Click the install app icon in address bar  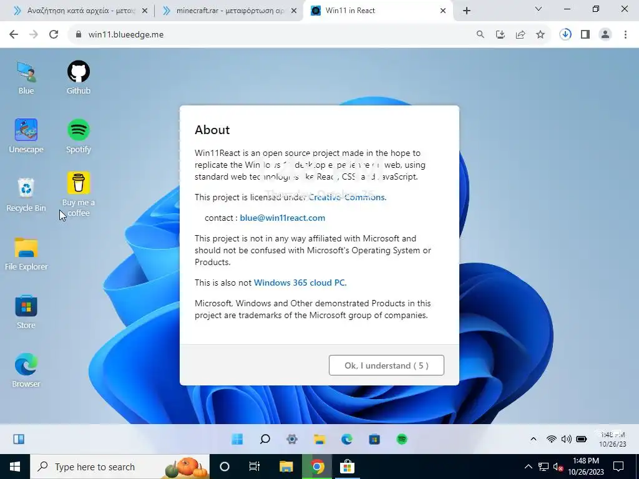[500, 35]
